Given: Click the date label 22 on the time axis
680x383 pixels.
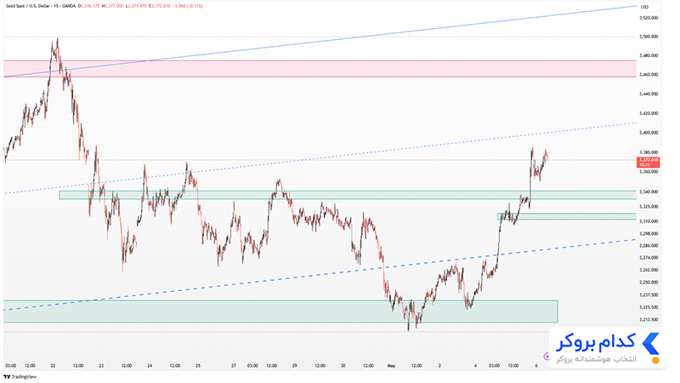Looking at the screenshot, I should [53, 366].
